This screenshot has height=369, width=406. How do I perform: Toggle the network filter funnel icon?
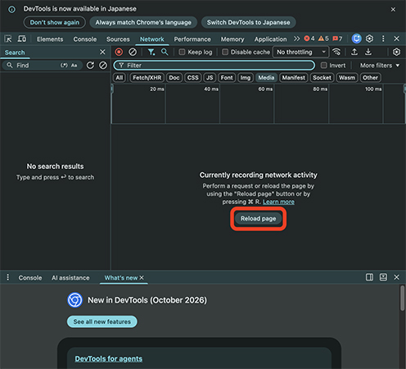point(151,52)
